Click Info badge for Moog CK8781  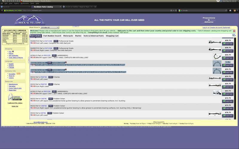coord(50,99)
